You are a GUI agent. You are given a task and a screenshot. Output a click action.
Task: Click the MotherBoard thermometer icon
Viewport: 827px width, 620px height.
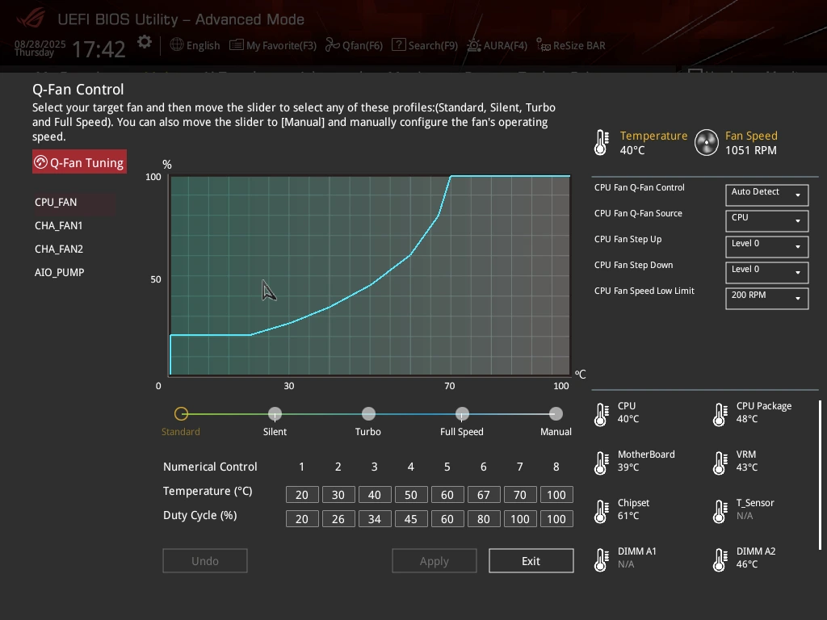(x=601, y=463)
